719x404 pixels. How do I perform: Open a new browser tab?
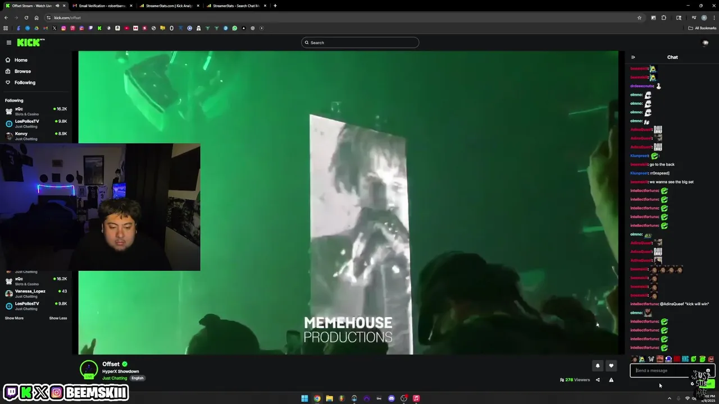(275, 6)
